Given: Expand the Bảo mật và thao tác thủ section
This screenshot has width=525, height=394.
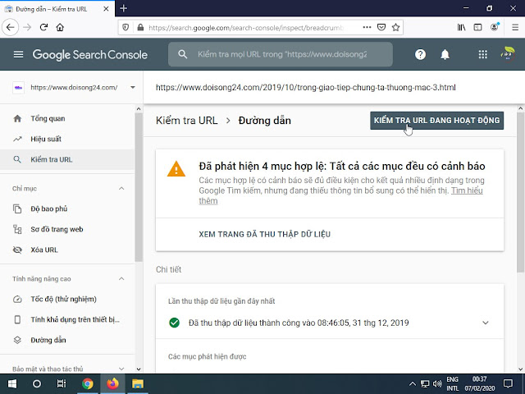Looking at the screenshot, I should tap(121, 369).
